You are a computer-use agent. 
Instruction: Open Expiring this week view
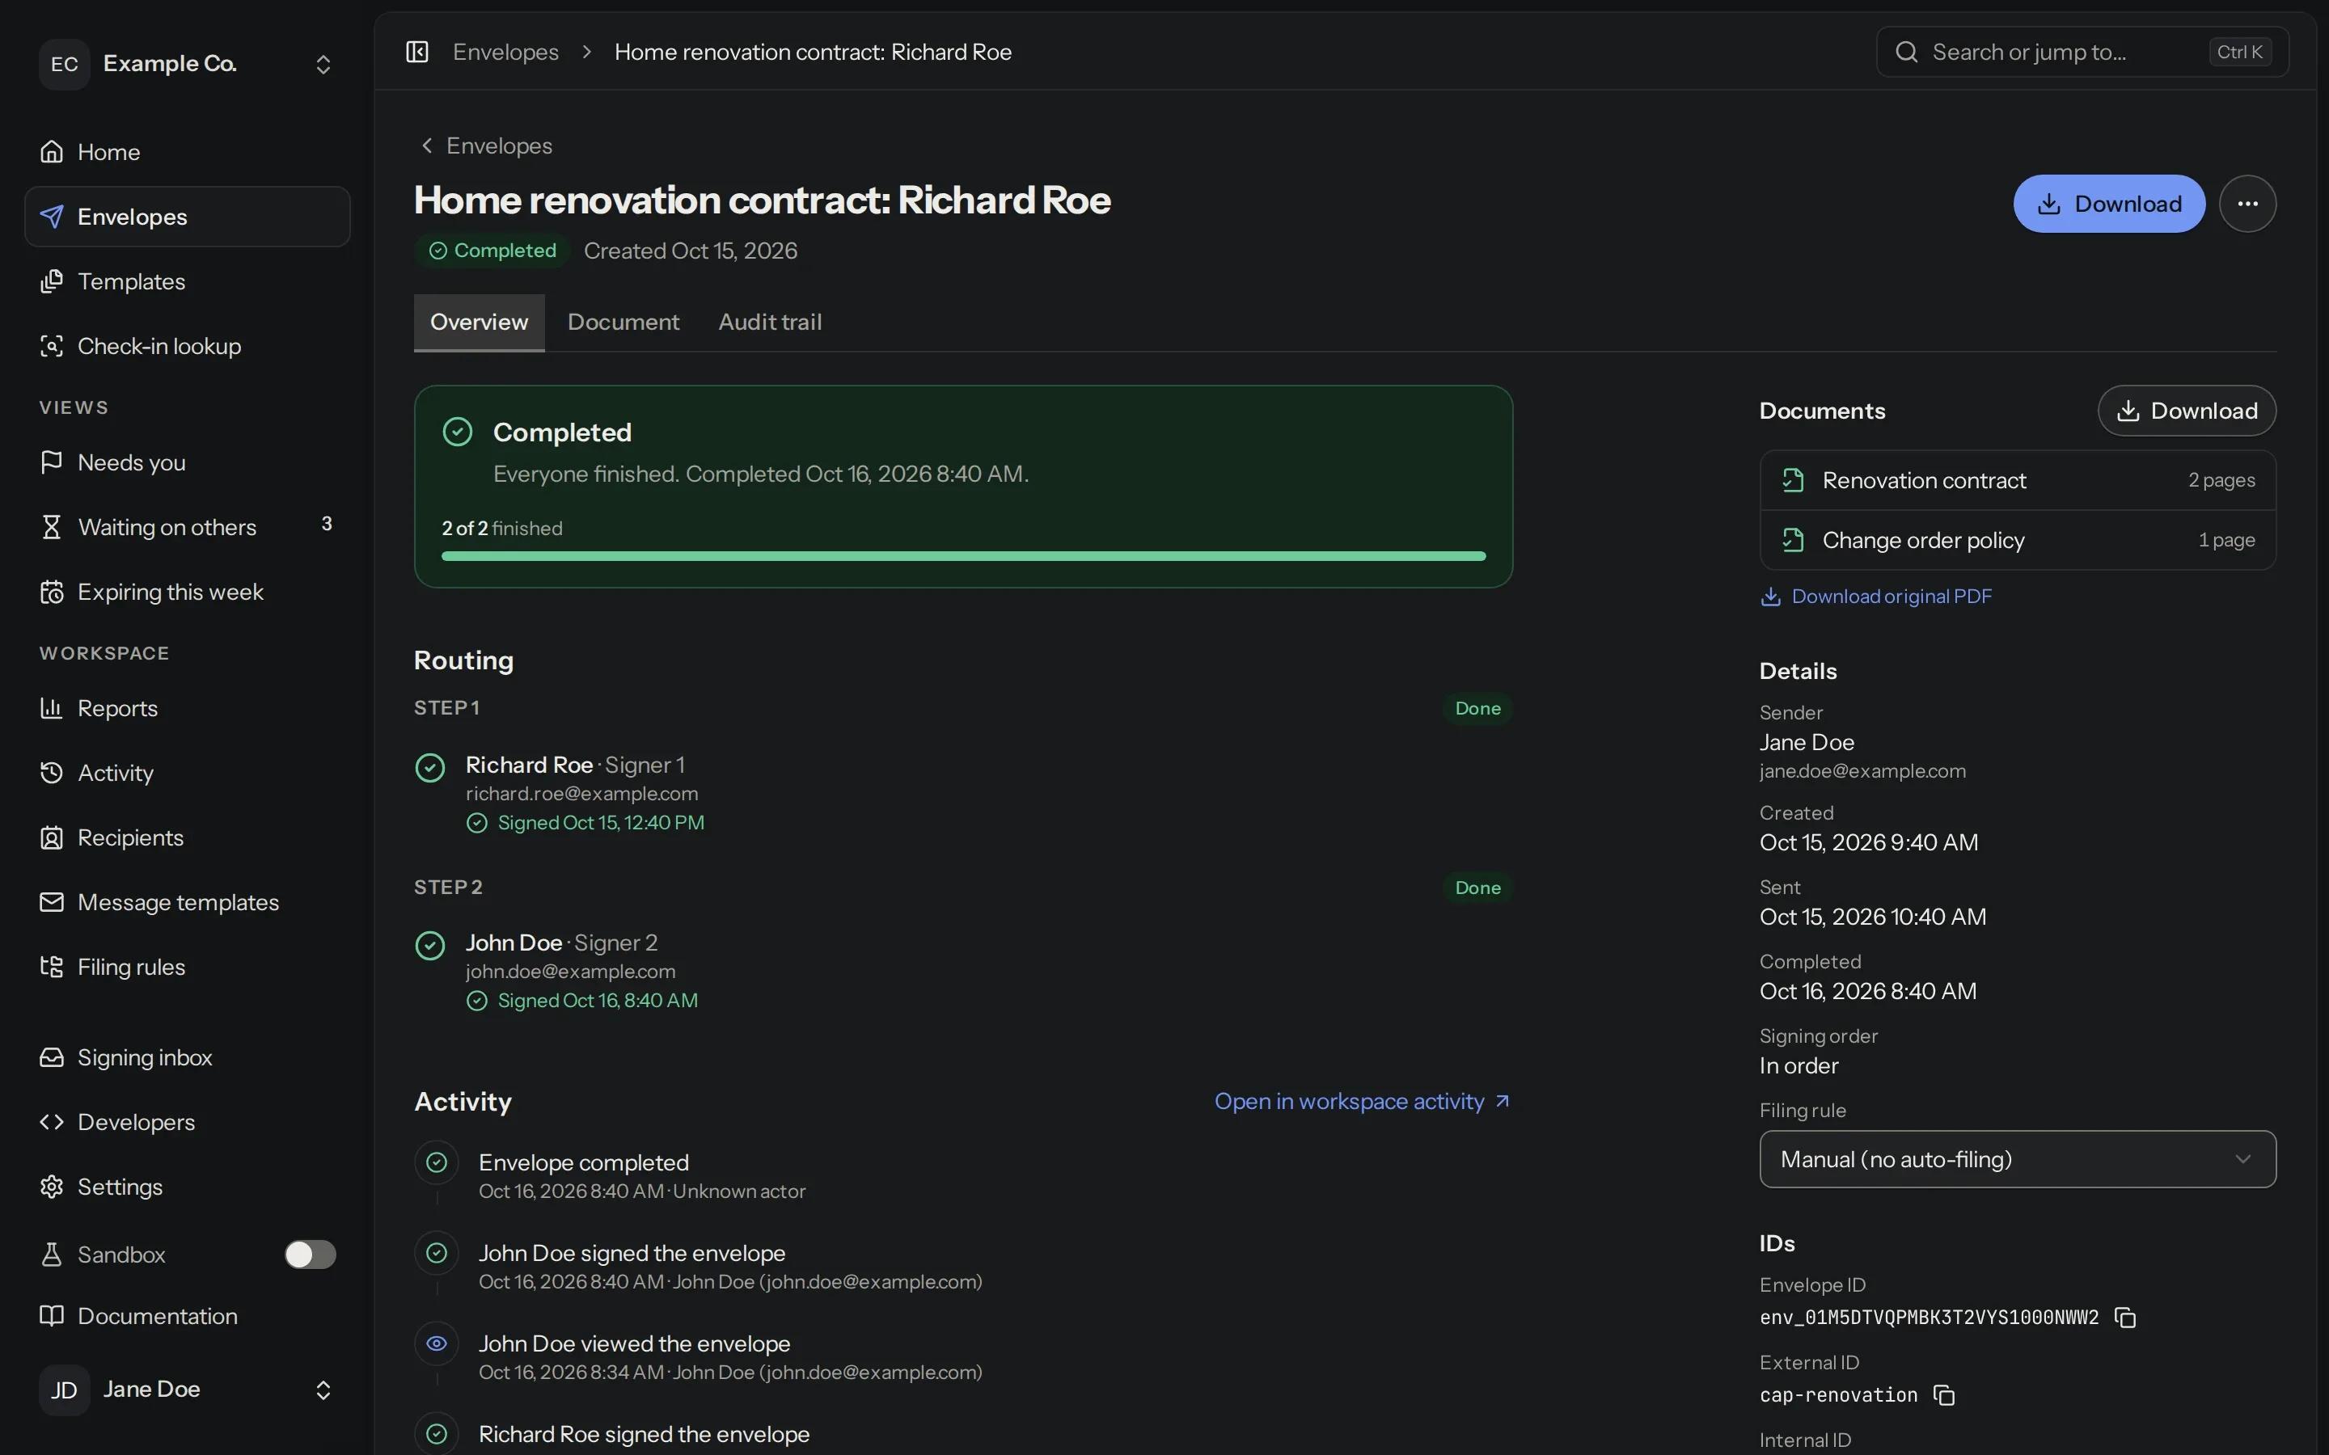(187, 592)
